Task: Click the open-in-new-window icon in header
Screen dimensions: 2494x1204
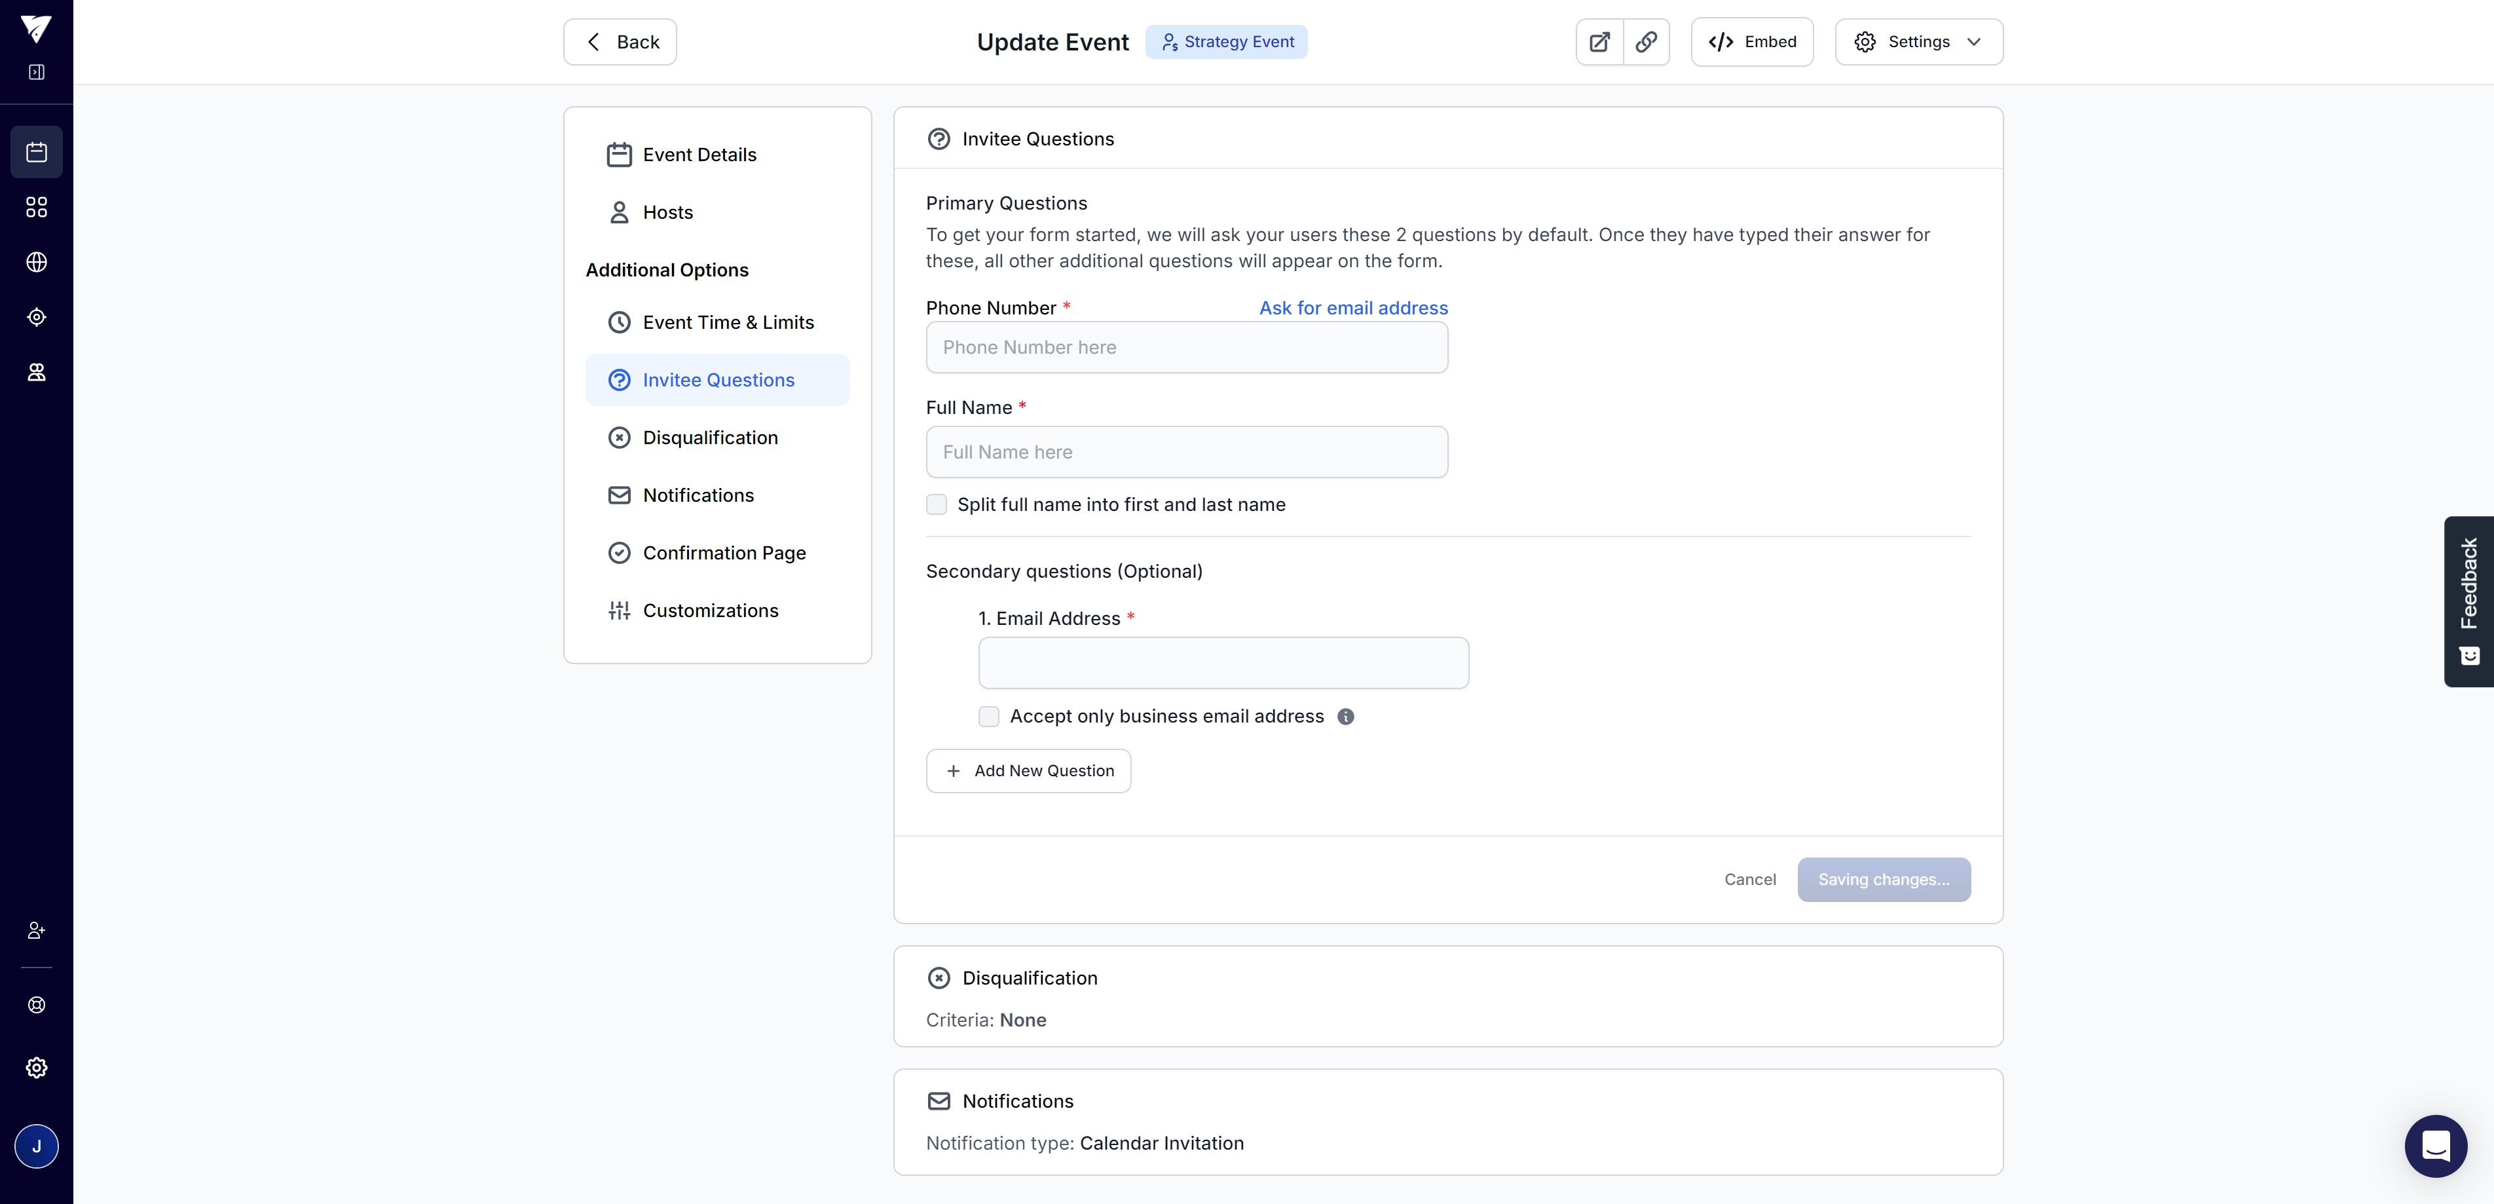Action: 1599,42
